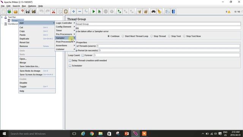243x137 pixels.
Task: Select the Stop Thread radio button
Action: [151, 36]
